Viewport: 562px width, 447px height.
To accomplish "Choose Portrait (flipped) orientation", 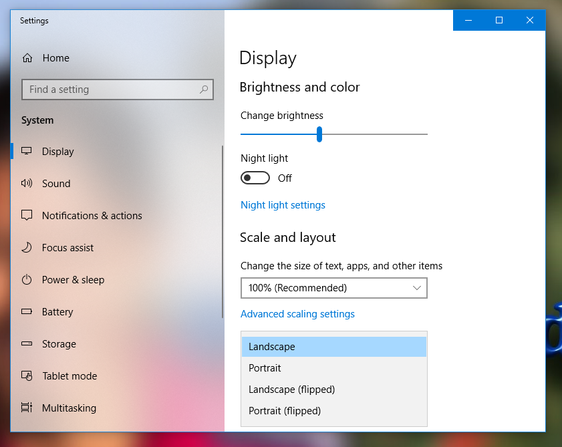I will (334, 411).
